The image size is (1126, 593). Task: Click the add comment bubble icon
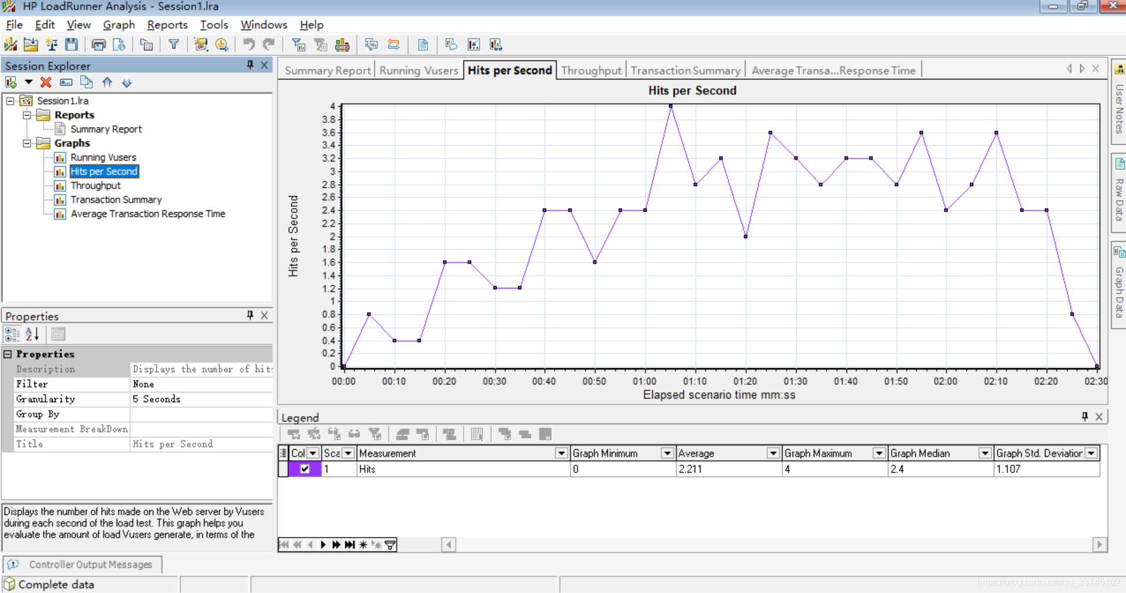[x=451, y=45]
